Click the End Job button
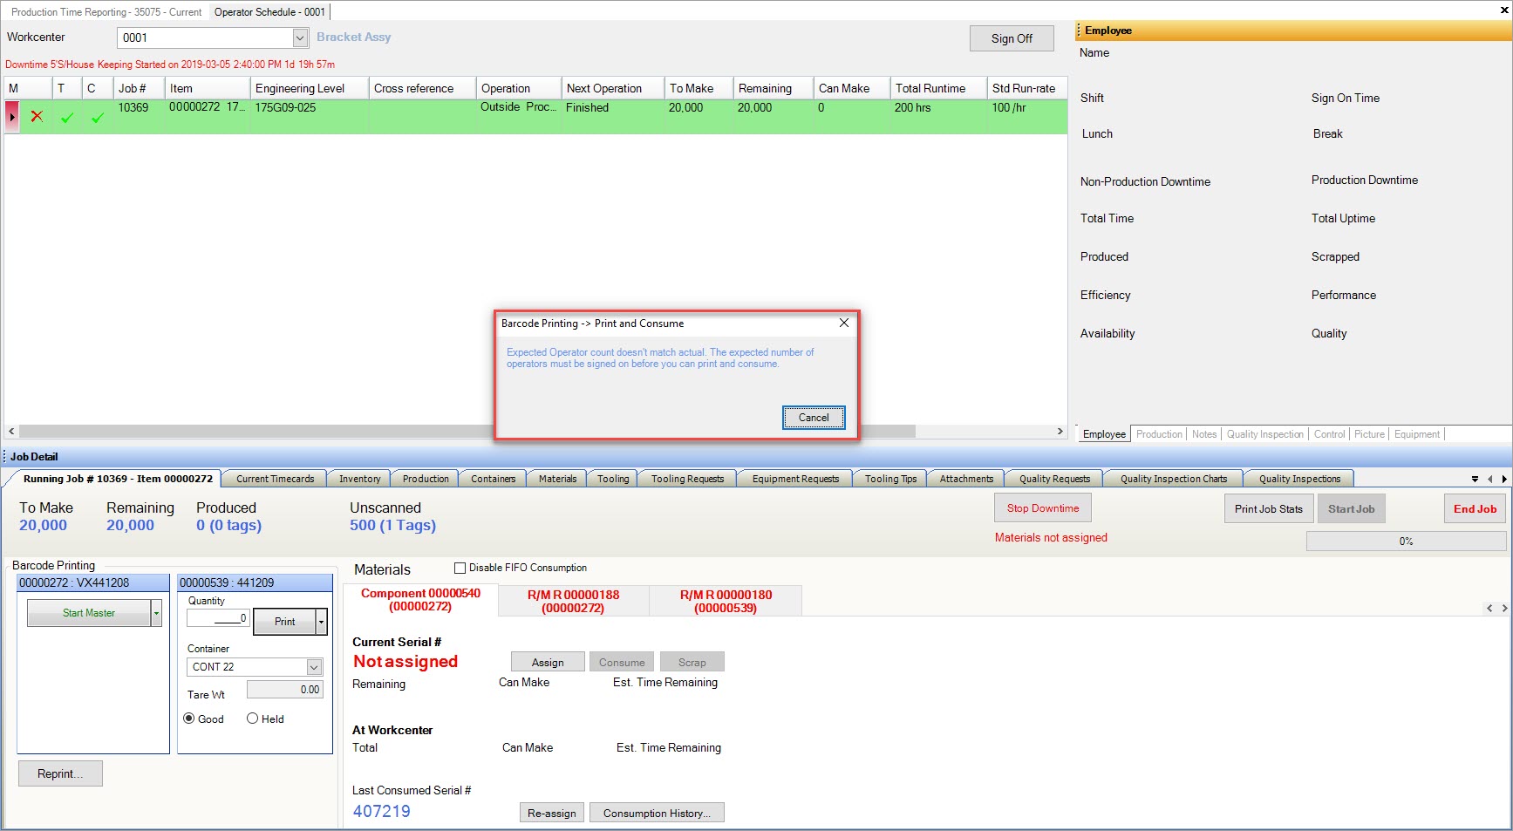 1475,509
